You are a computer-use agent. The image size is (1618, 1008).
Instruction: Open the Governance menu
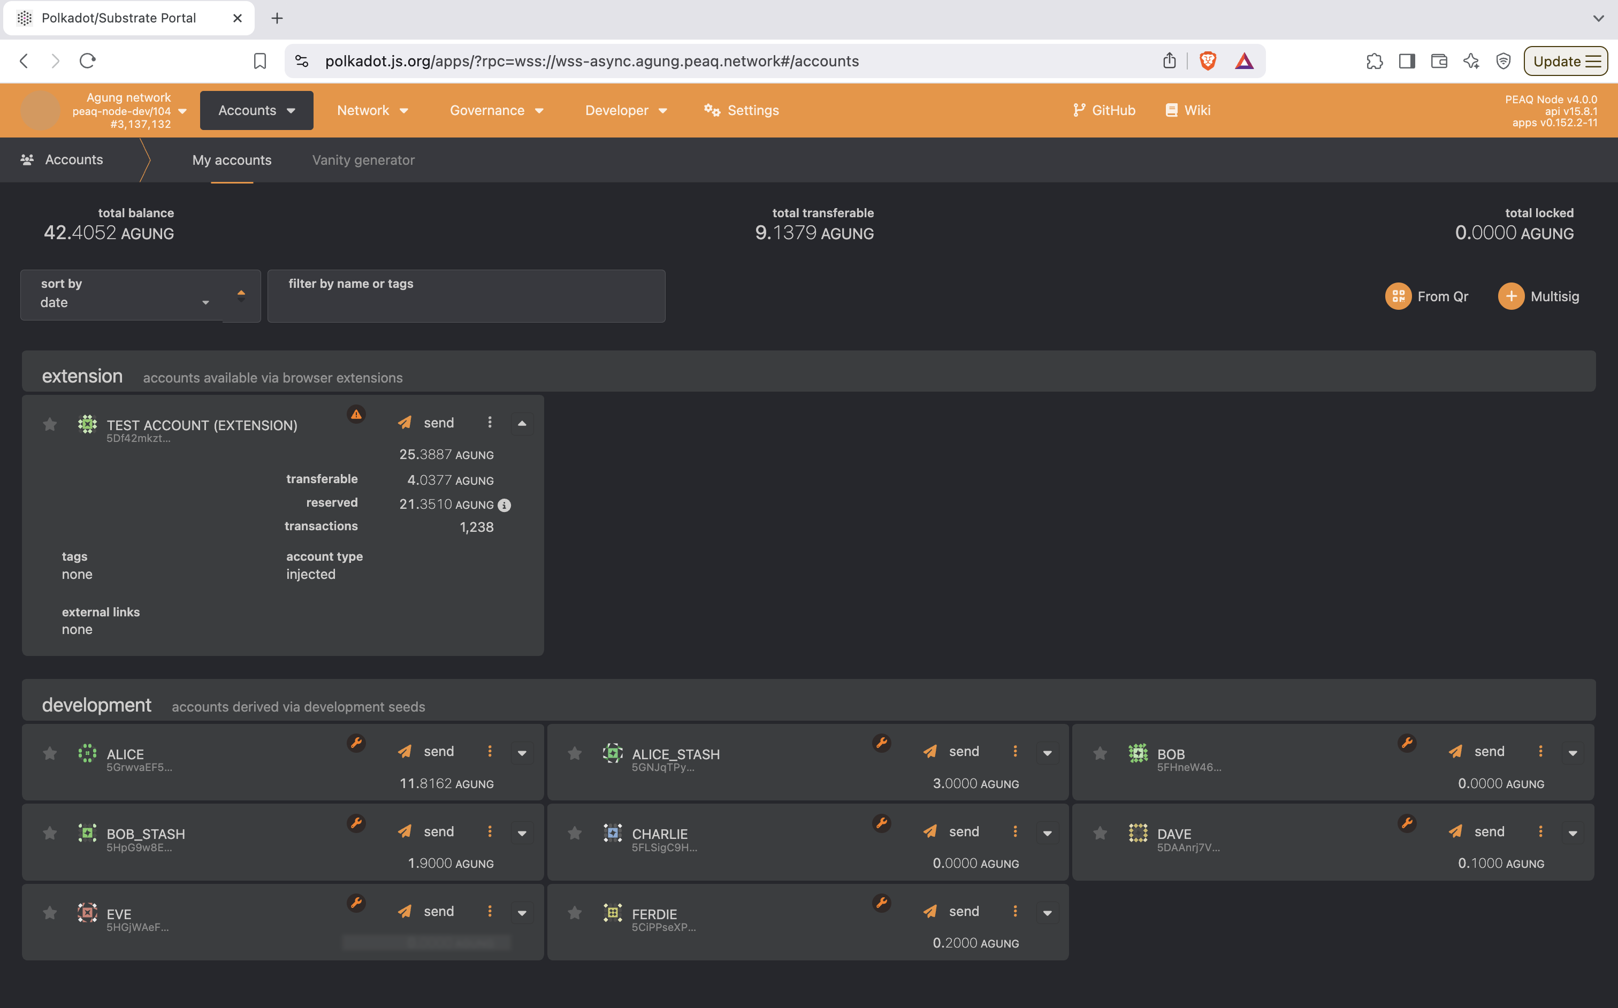497,111
